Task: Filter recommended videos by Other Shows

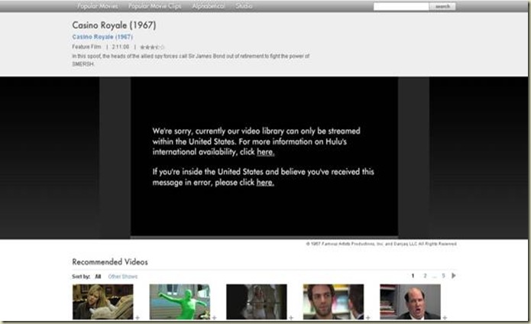Action: 123,277
